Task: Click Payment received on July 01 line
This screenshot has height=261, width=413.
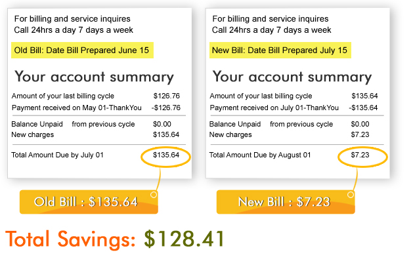Action: [x=293, y=108]
